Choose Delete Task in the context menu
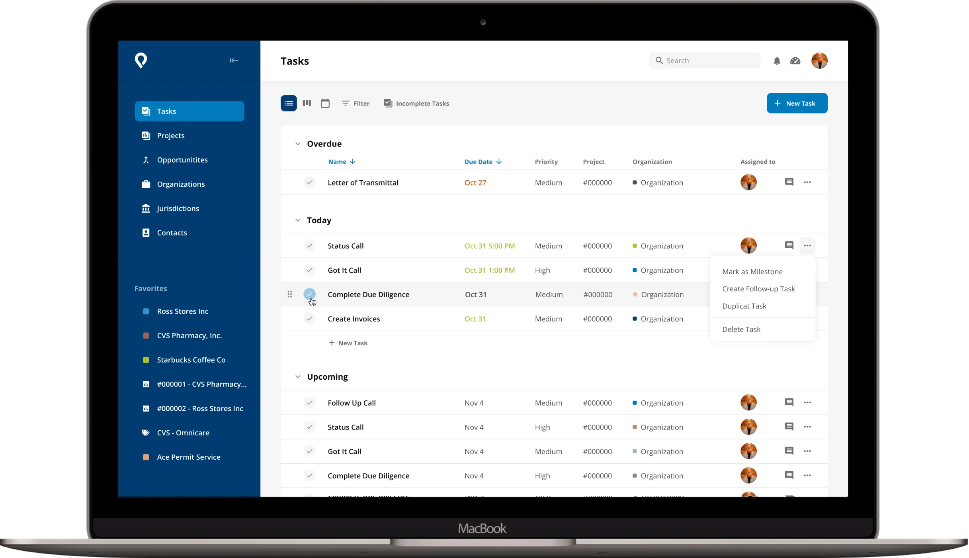Viewport: 969px width, 558px height. coord(741,329)
